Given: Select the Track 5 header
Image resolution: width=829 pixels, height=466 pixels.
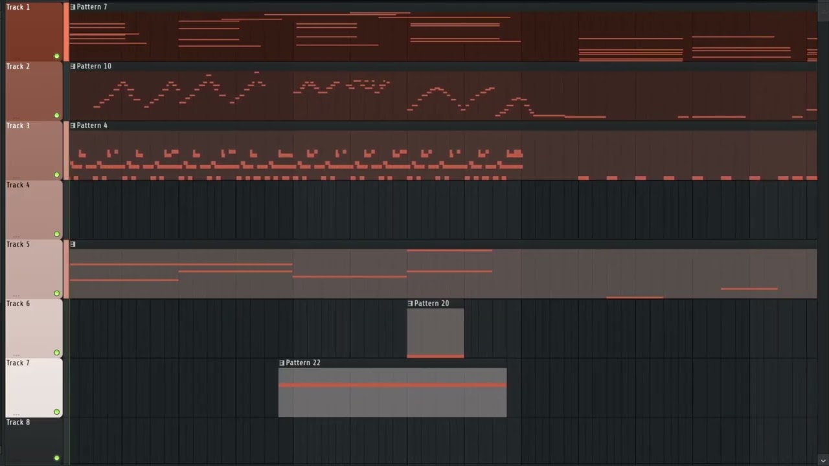Looking at the screenshot, I should coord(34,269).
